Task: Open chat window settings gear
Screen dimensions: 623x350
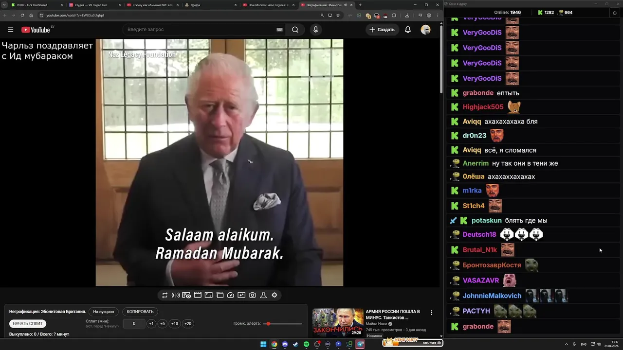Action: point(614,13)
